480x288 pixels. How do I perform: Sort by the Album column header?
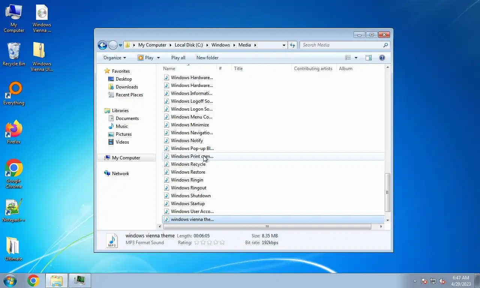(x=360, y=69)
